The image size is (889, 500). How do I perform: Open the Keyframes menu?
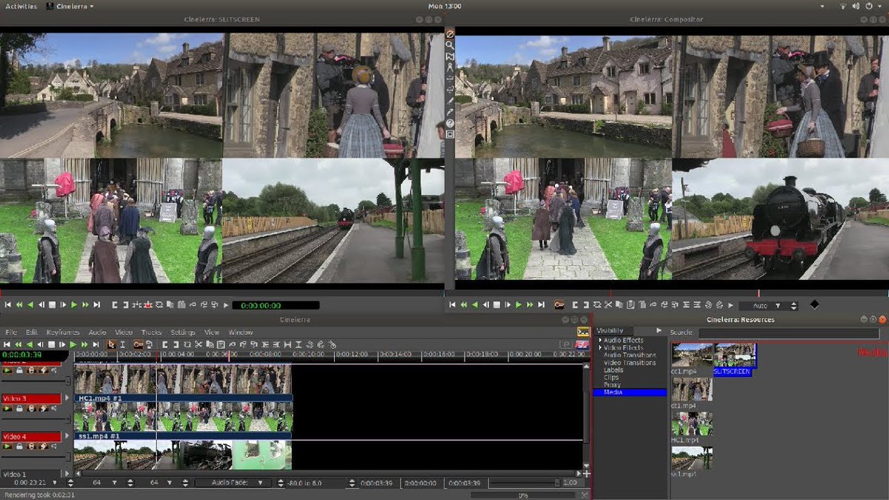[x=62, y=333]
